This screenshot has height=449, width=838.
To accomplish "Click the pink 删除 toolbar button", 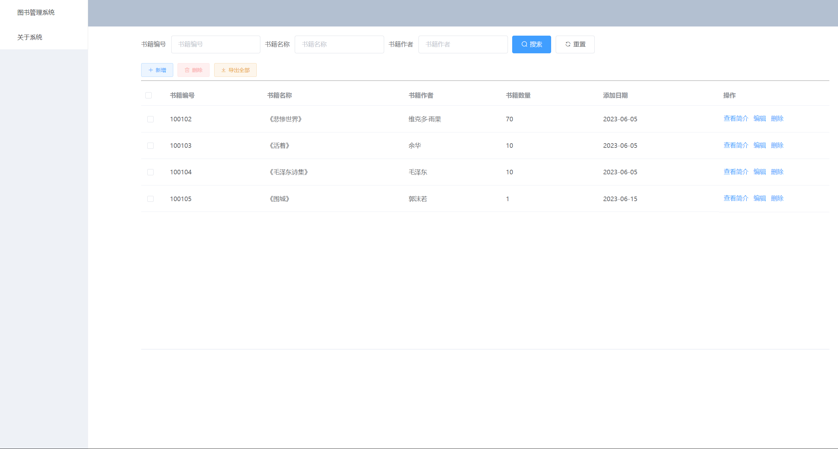I will pos(193,70).
